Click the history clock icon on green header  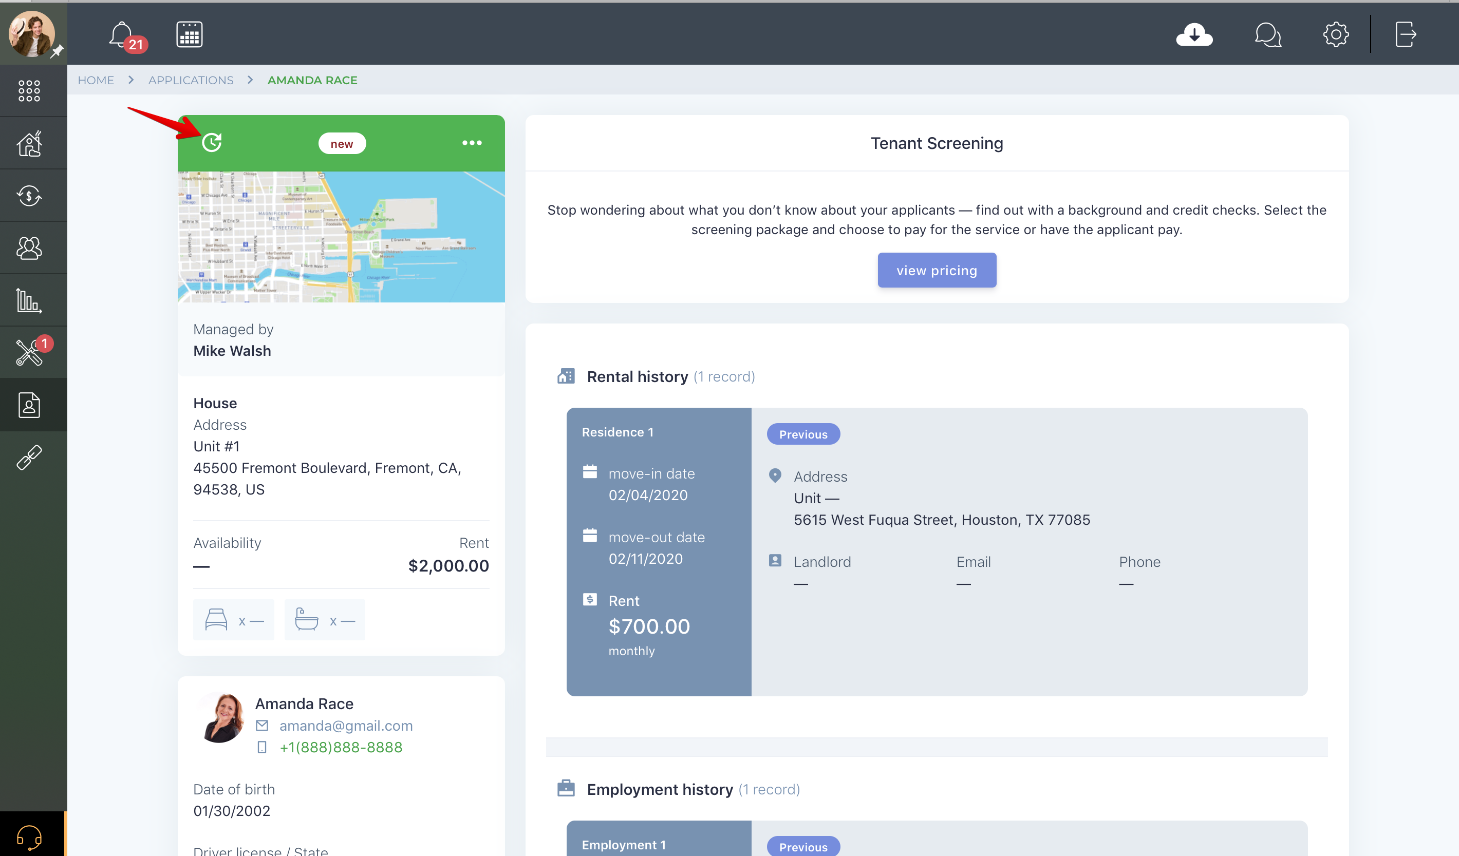[212, 142]
